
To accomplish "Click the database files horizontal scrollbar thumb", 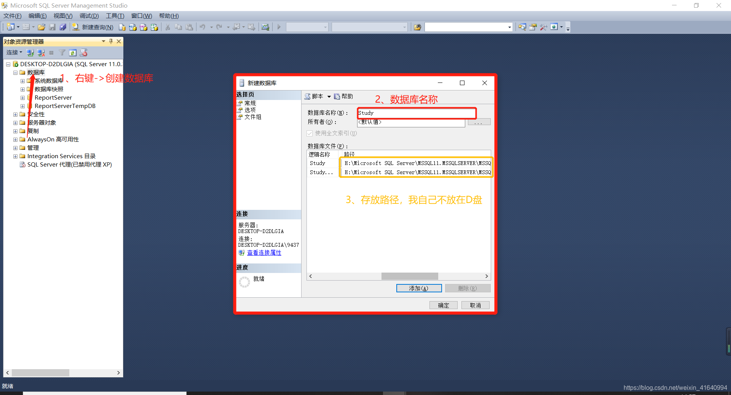I will coord(410,276).
